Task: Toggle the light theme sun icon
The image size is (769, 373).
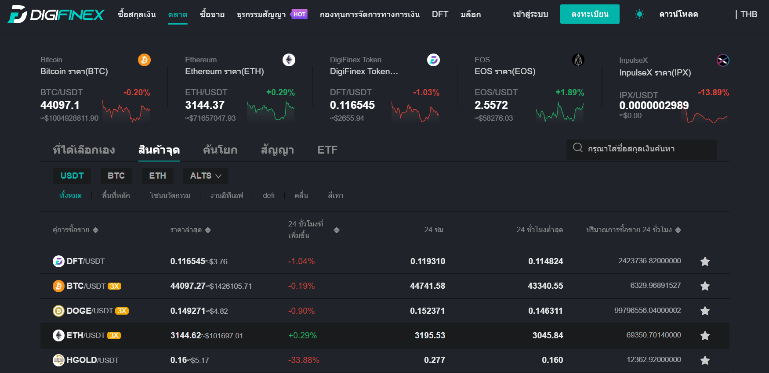Action: coord(639,14)
